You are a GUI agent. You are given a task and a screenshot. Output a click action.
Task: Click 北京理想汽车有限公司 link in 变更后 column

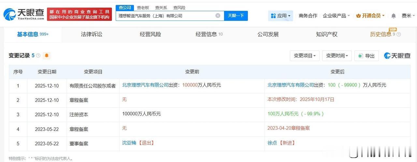click(x=291, y=85)
